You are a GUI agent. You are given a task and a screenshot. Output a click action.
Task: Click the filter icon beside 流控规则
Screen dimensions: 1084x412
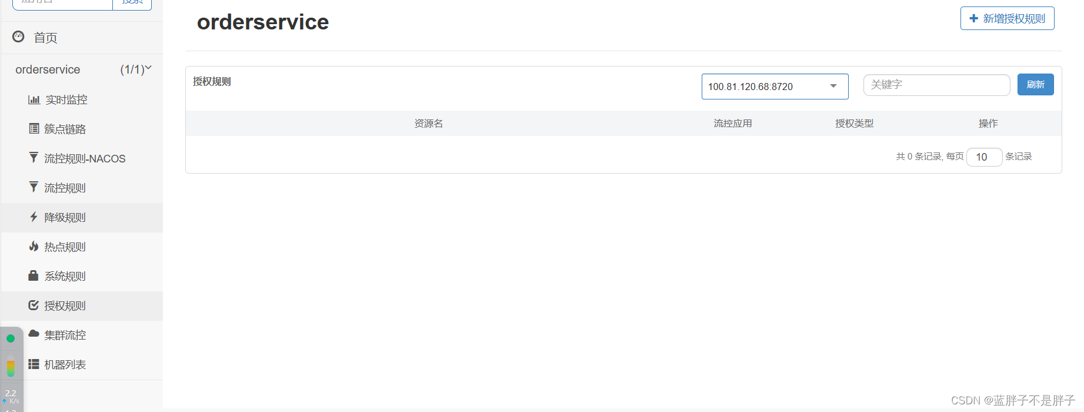point(34,187)
